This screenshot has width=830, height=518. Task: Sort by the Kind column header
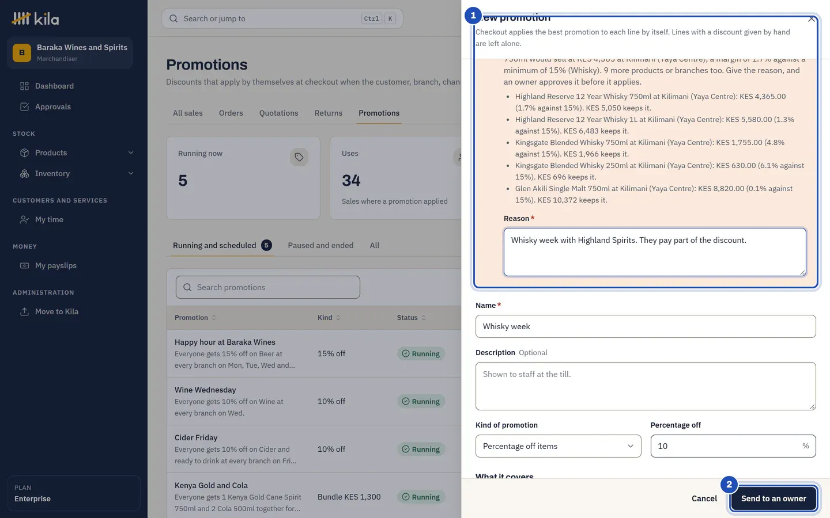pyautogui.click(x=329, y=318)
